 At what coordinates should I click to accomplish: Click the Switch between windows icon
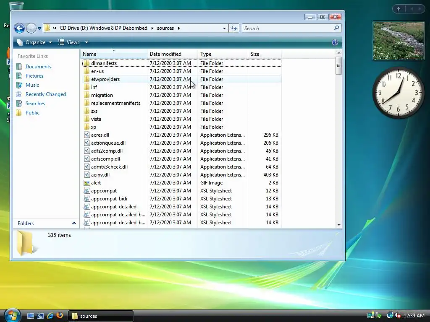point(40,316)
